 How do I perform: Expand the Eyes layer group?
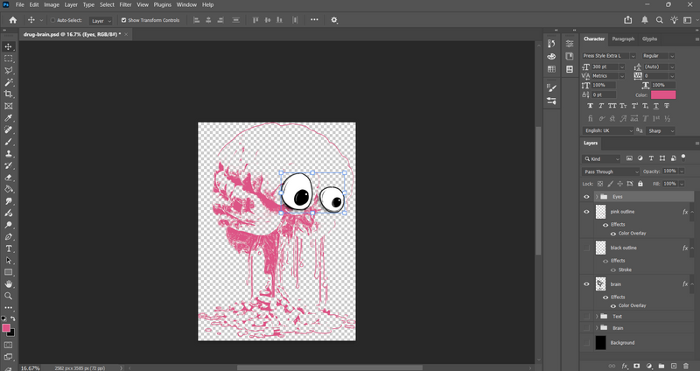pos(597,197)
